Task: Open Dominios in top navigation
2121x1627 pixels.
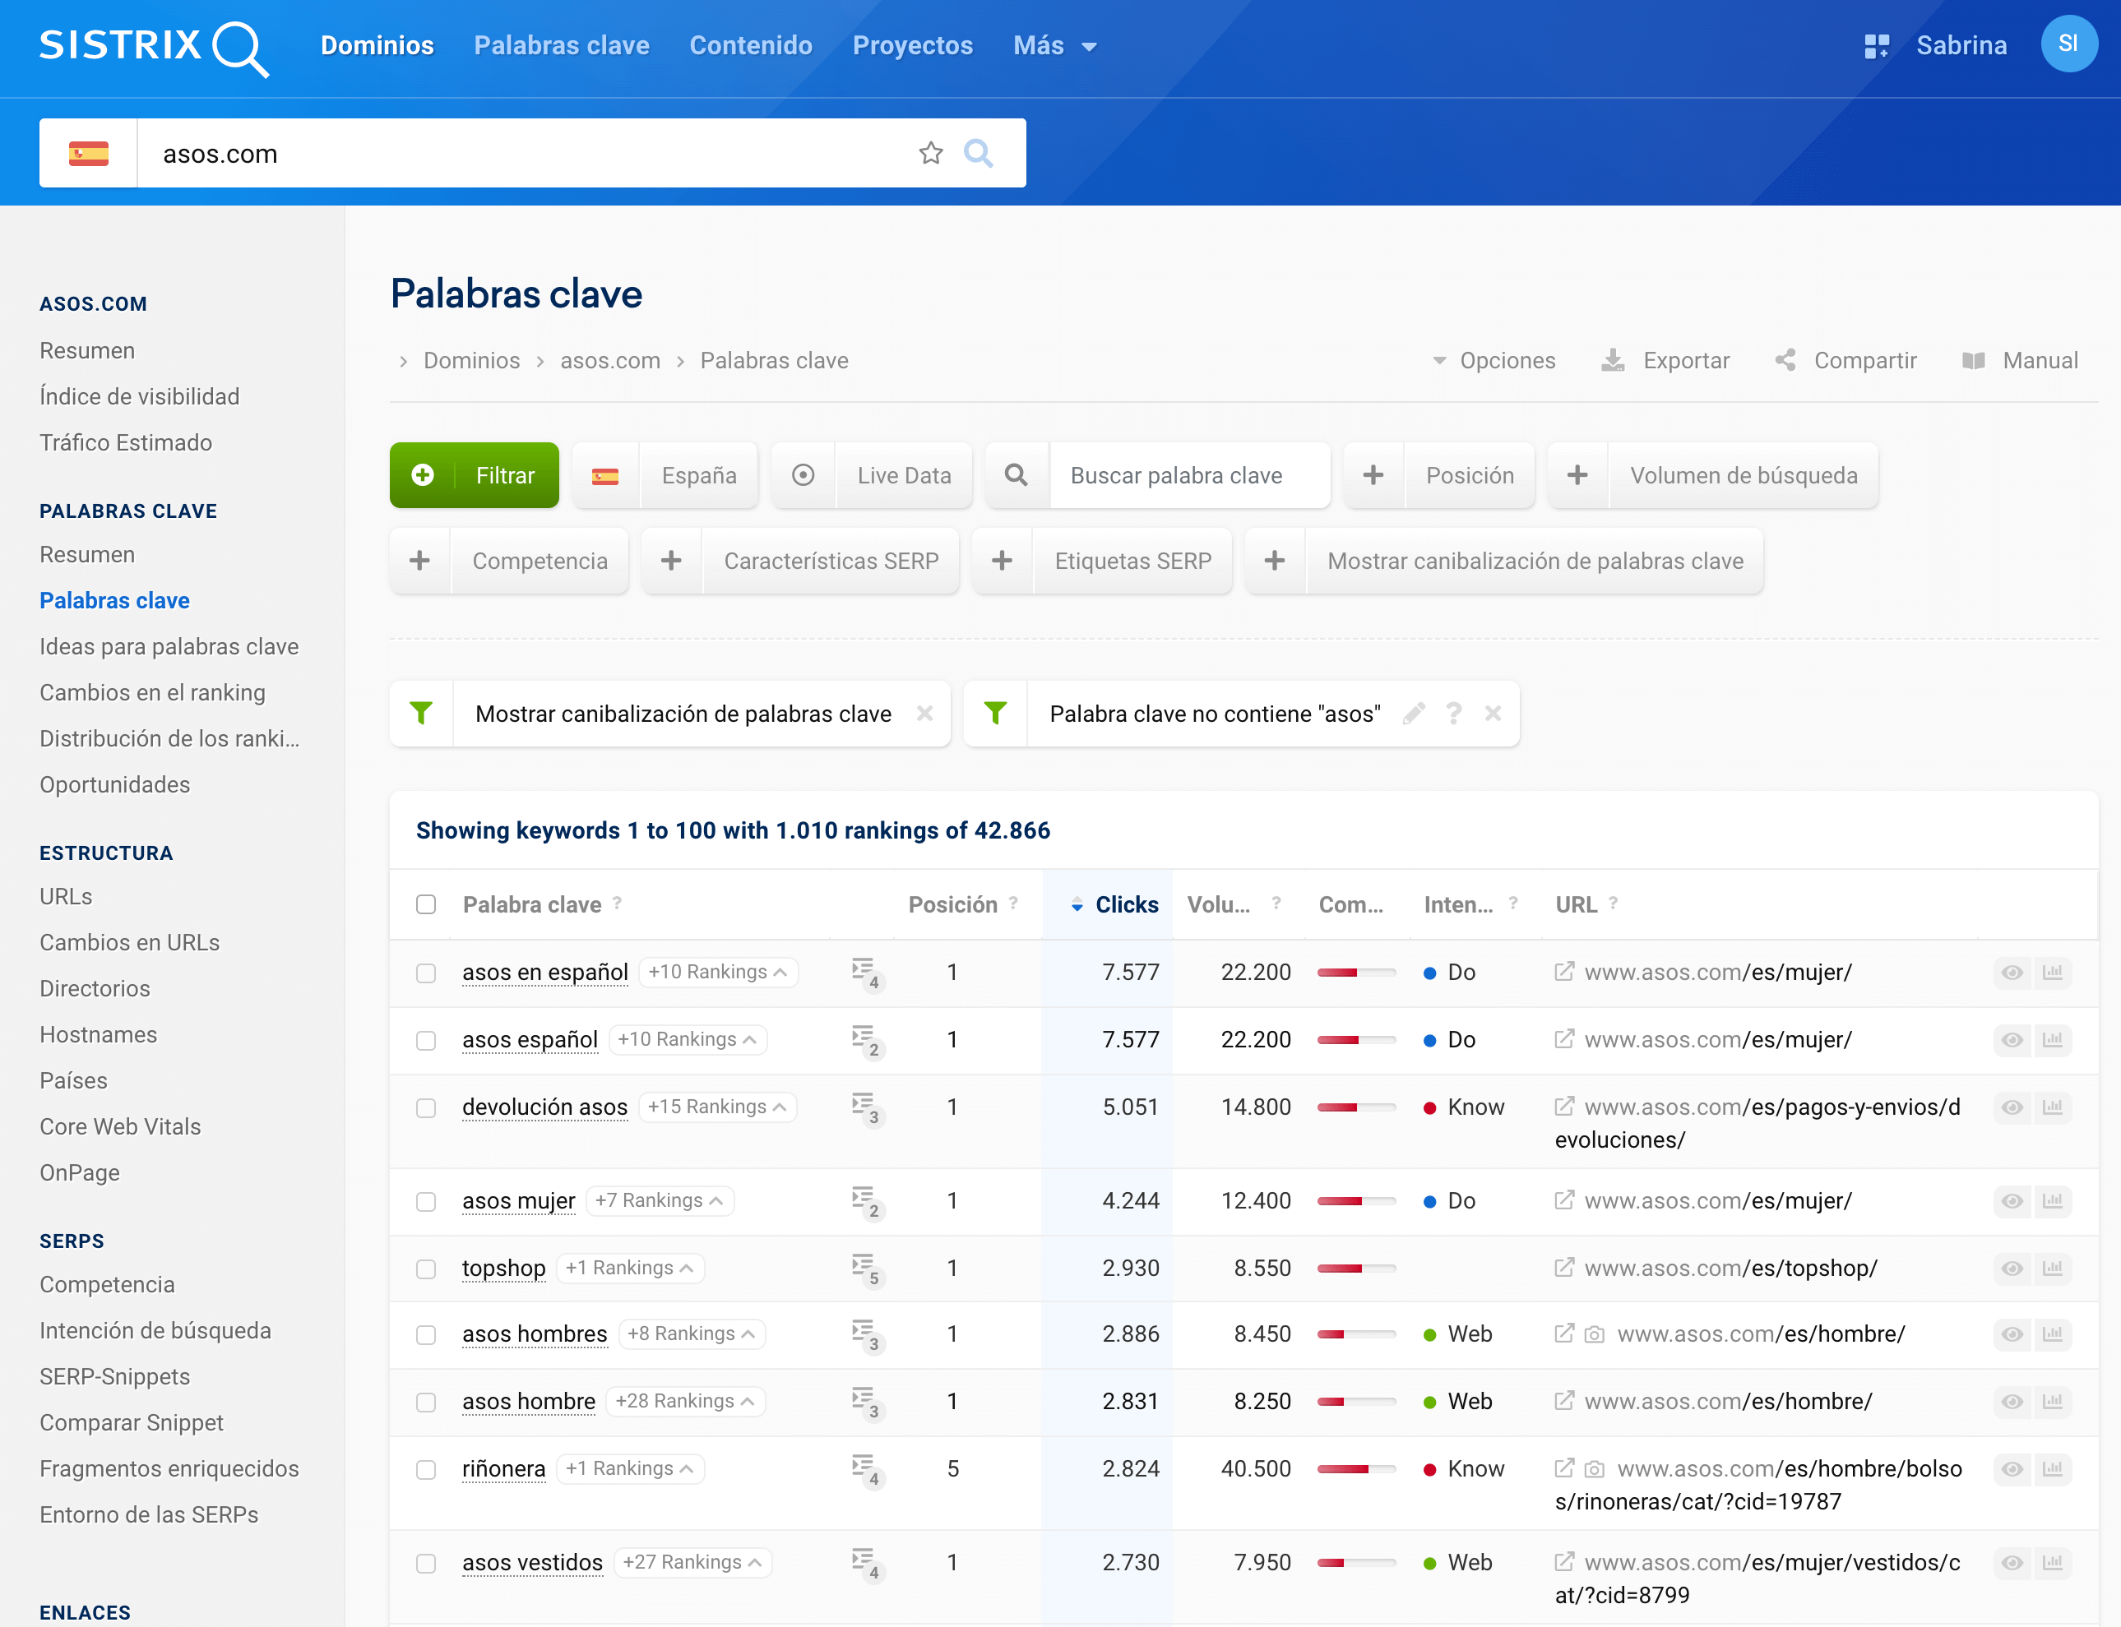Action: (377, 45)
